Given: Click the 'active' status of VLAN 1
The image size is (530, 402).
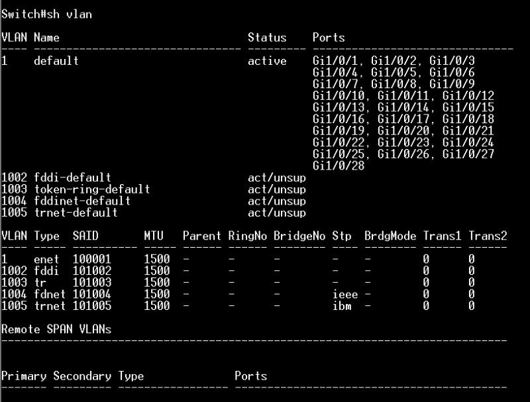Looking at the screenshot, I should pos(267,61).
